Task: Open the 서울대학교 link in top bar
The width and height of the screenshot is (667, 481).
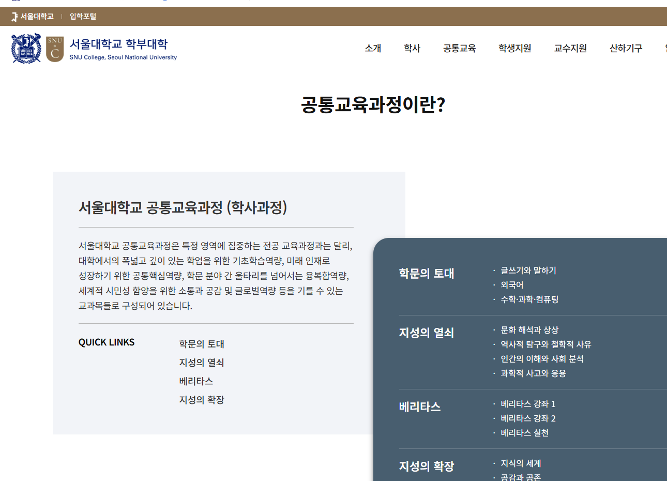Action: pyautogui.click(x=33, y=17)
